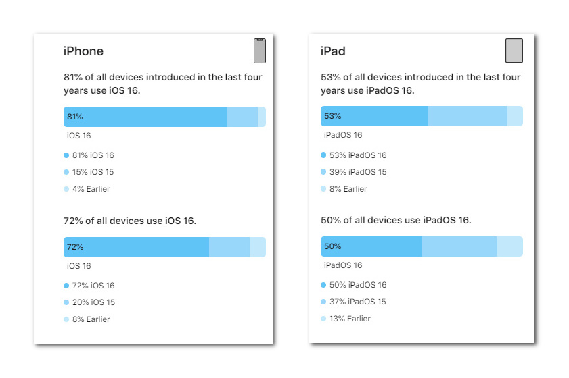Click the iPad device icon
Image resolution: width=569 pixels, height=378 pixels.
coord(514,51)
